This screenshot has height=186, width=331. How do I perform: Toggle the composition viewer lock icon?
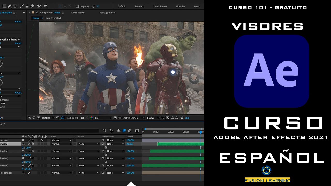pyautogui.click(x=37, y=12)
